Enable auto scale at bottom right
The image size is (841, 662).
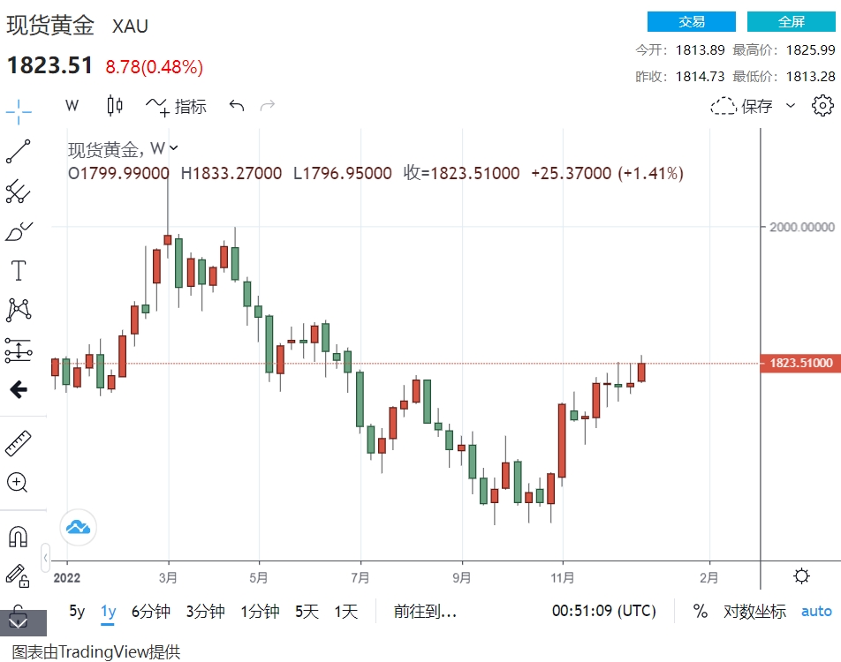[816, 611]
